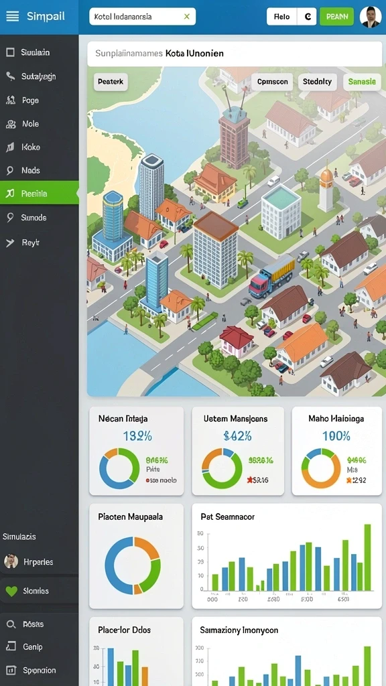Click the Helo button in header

click(282, 17)
